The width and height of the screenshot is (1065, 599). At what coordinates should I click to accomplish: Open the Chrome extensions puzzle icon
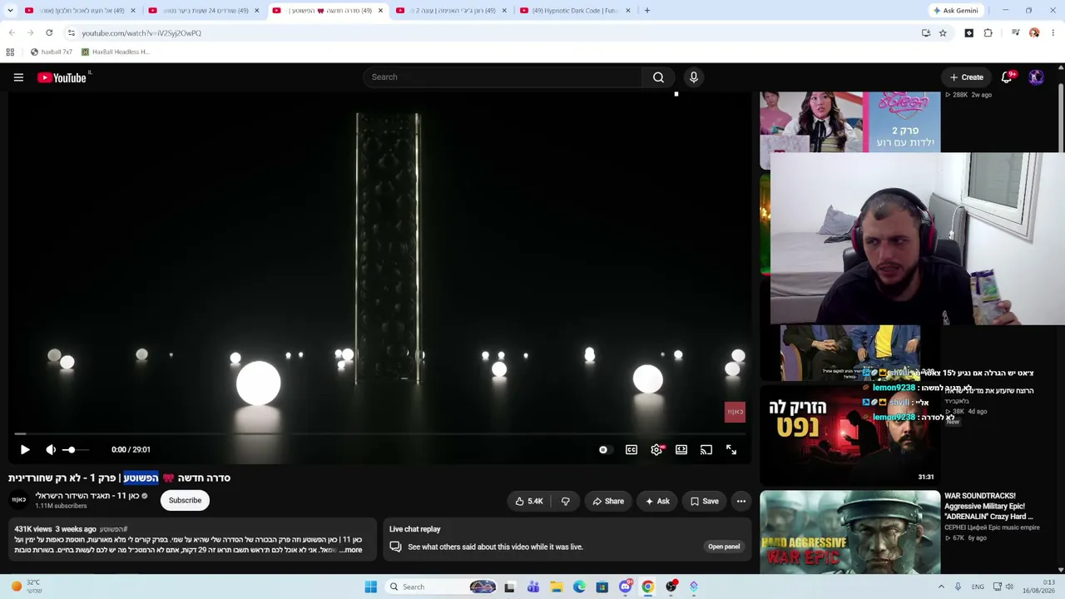[x=988, y=33]
